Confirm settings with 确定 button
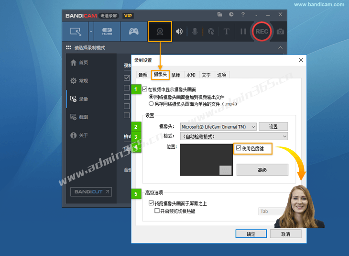Screen dimensions: 349x256 pos(251,234)
